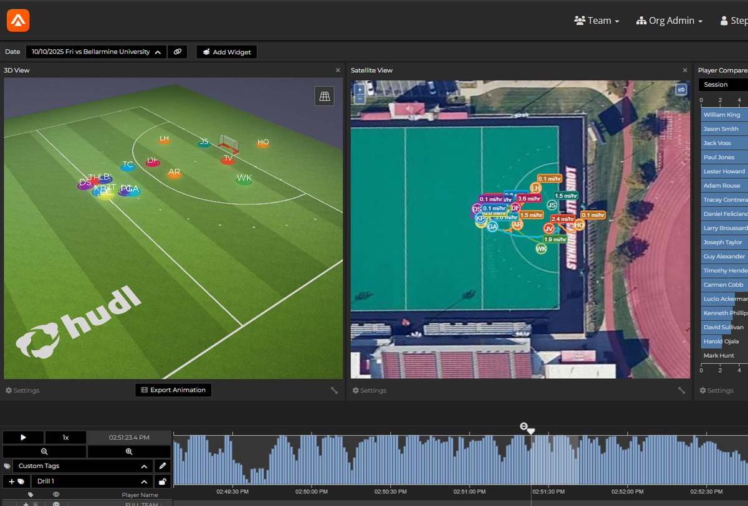Click the timeline at 02:50:00 PM
The width and height of the screenshot is (748, 506).
click(x=310, y=492)
